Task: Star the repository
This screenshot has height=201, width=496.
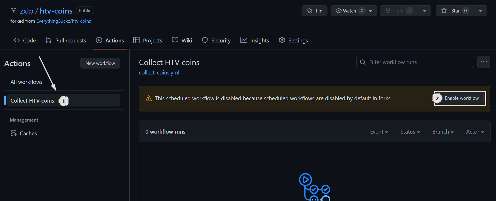Action: 455,11
